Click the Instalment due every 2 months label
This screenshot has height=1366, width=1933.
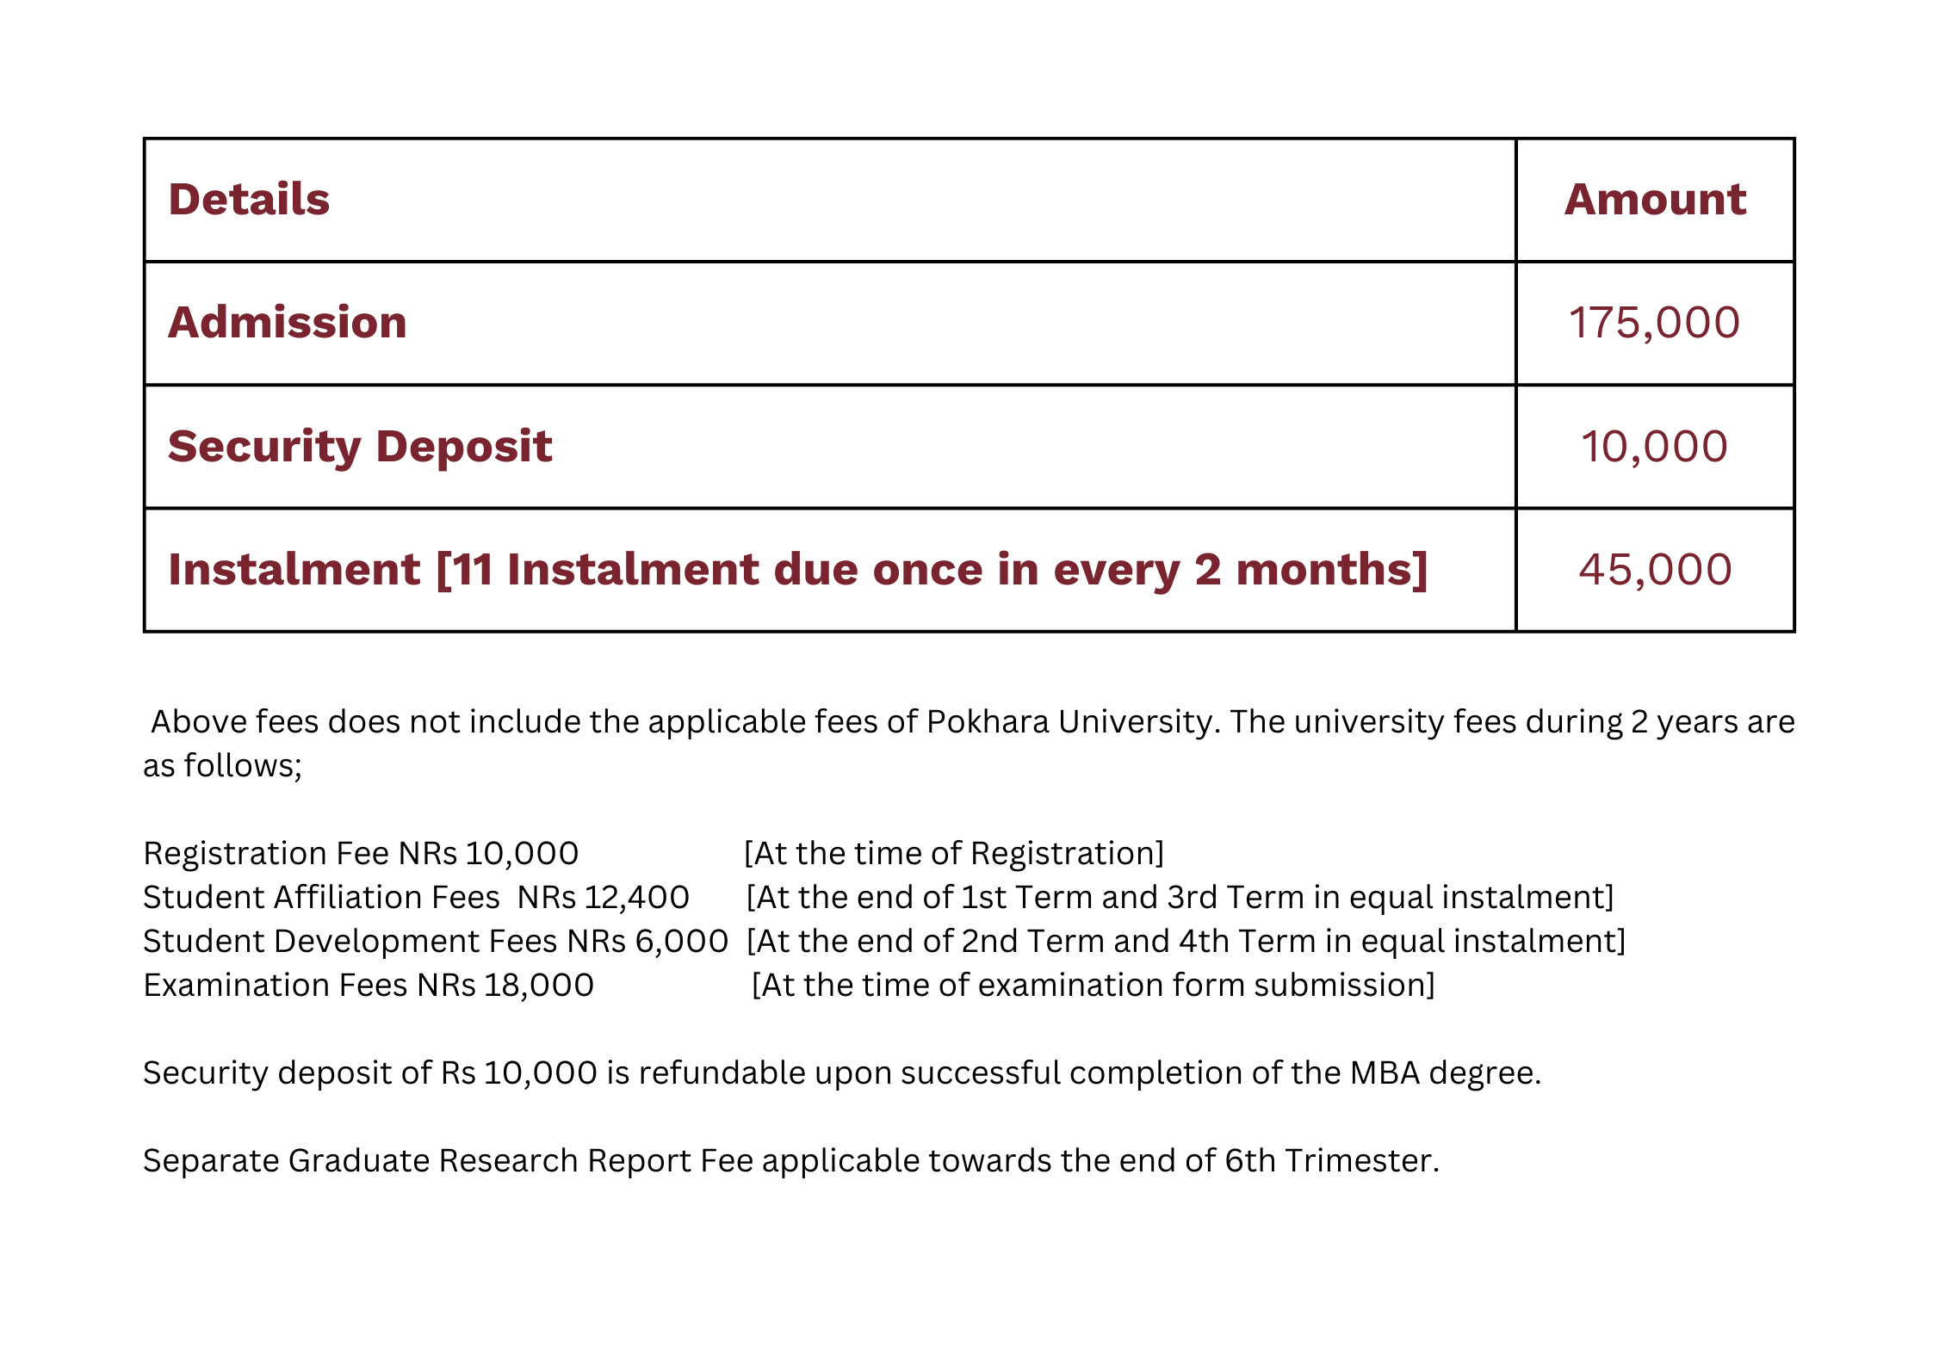(x=798, y=570)
